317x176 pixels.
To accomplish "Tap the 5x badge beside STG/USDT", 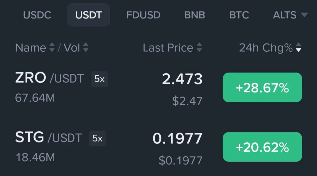I will (97, 138).
